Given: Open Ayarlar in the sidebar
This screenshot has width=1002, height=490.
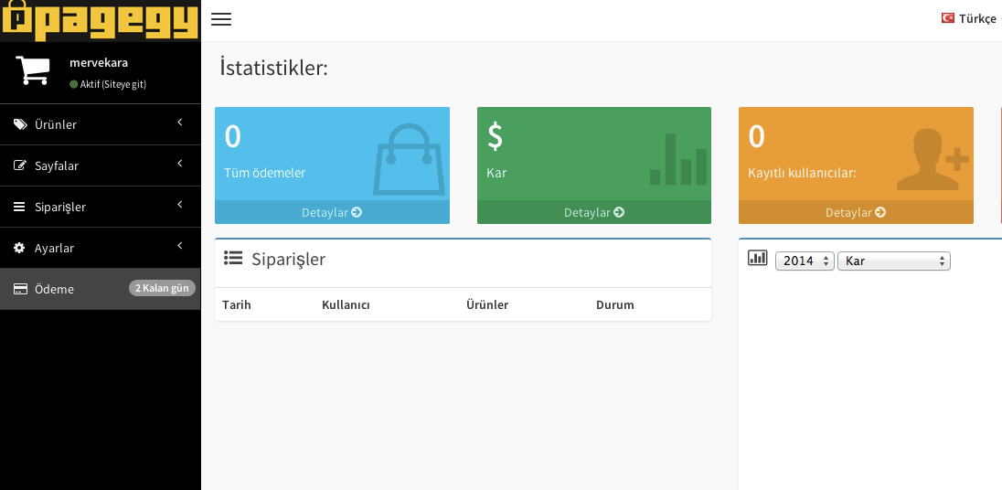Looking at the screenshot, I should (x=101, y=248).
